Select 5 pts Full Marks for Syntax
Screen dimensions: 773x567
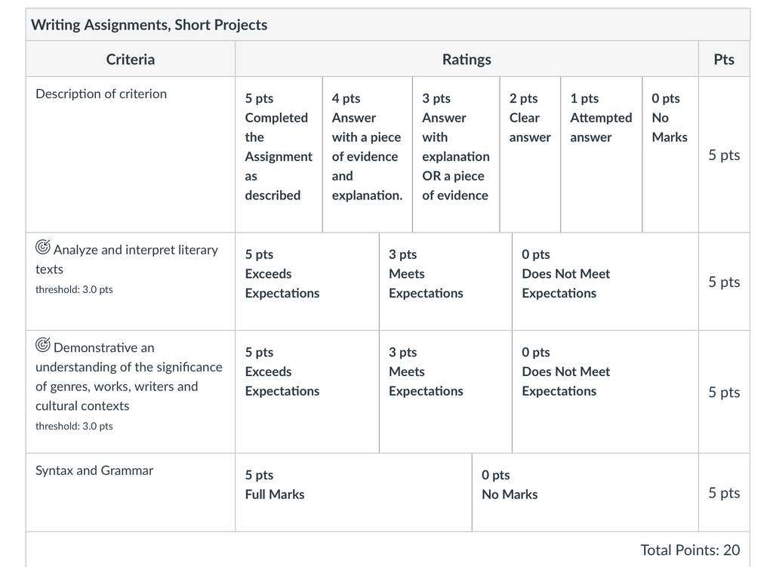[x=353, y=492]
